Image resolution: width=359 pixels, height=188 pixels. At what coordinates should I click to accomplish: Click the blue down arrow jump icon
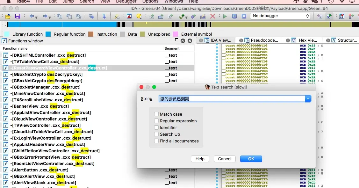104,16
